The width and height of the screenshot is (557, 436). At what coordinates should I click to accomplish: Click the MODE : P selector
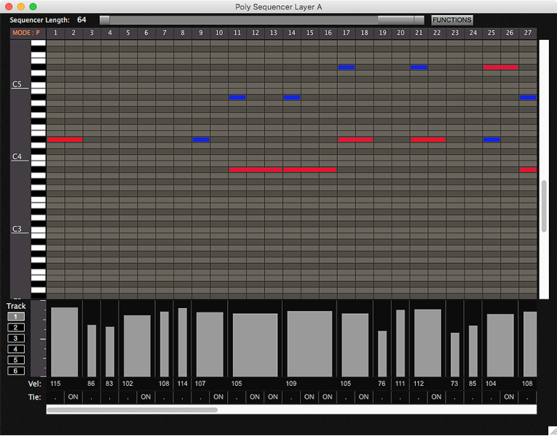click(x=26, y=33)
